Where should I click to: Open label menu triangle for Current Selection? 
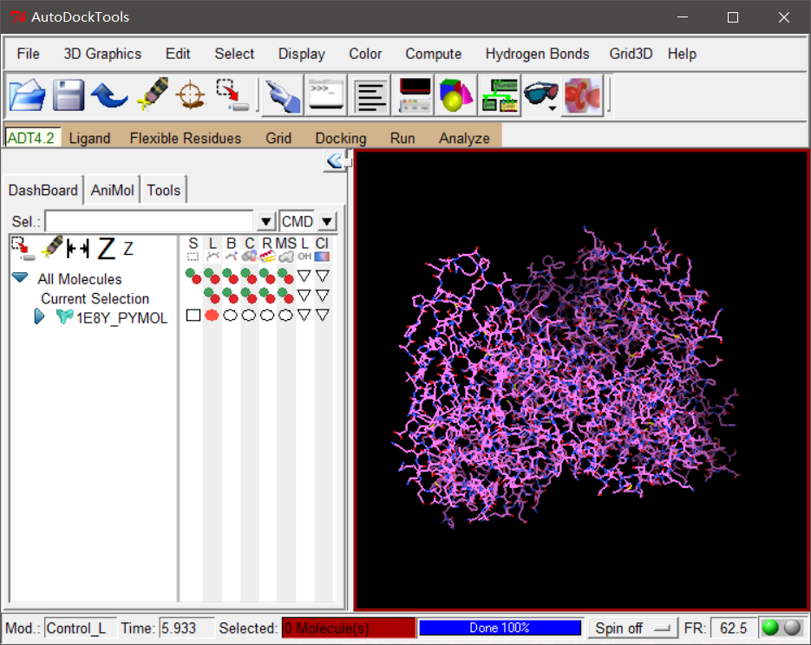304,296
